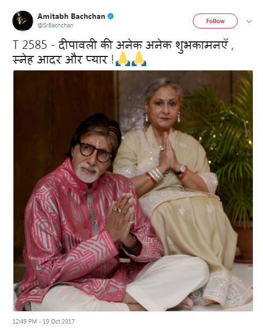
Task: Open Amitabh Bachchan's profile avatar
Action: [x=22, y=21]
